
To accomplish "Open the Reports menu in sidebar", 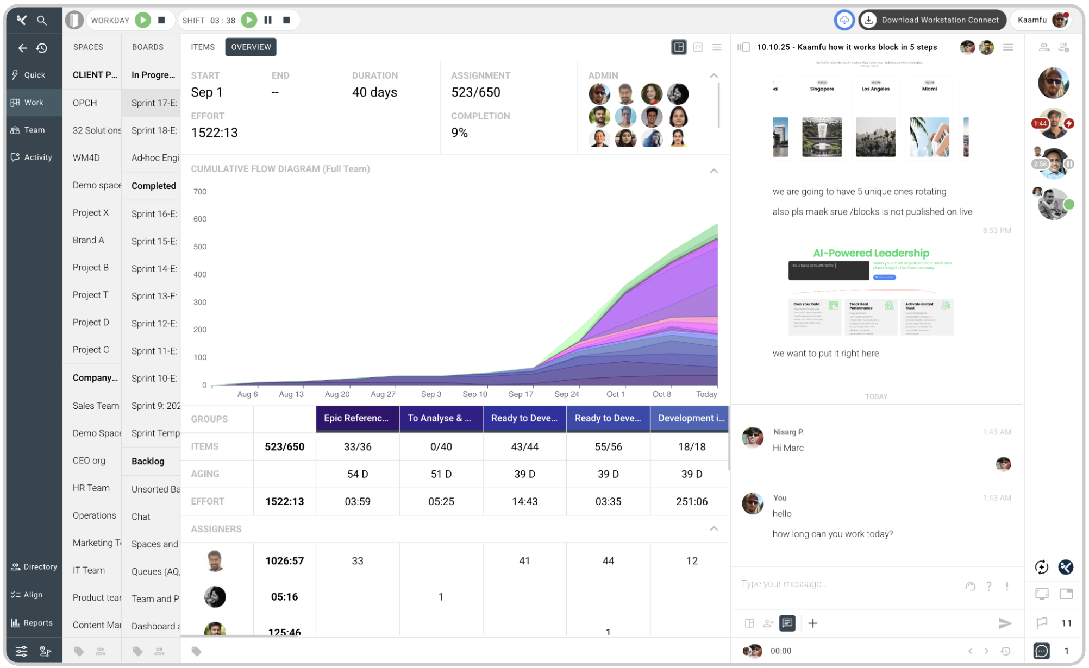I will [x=33, y=623].
